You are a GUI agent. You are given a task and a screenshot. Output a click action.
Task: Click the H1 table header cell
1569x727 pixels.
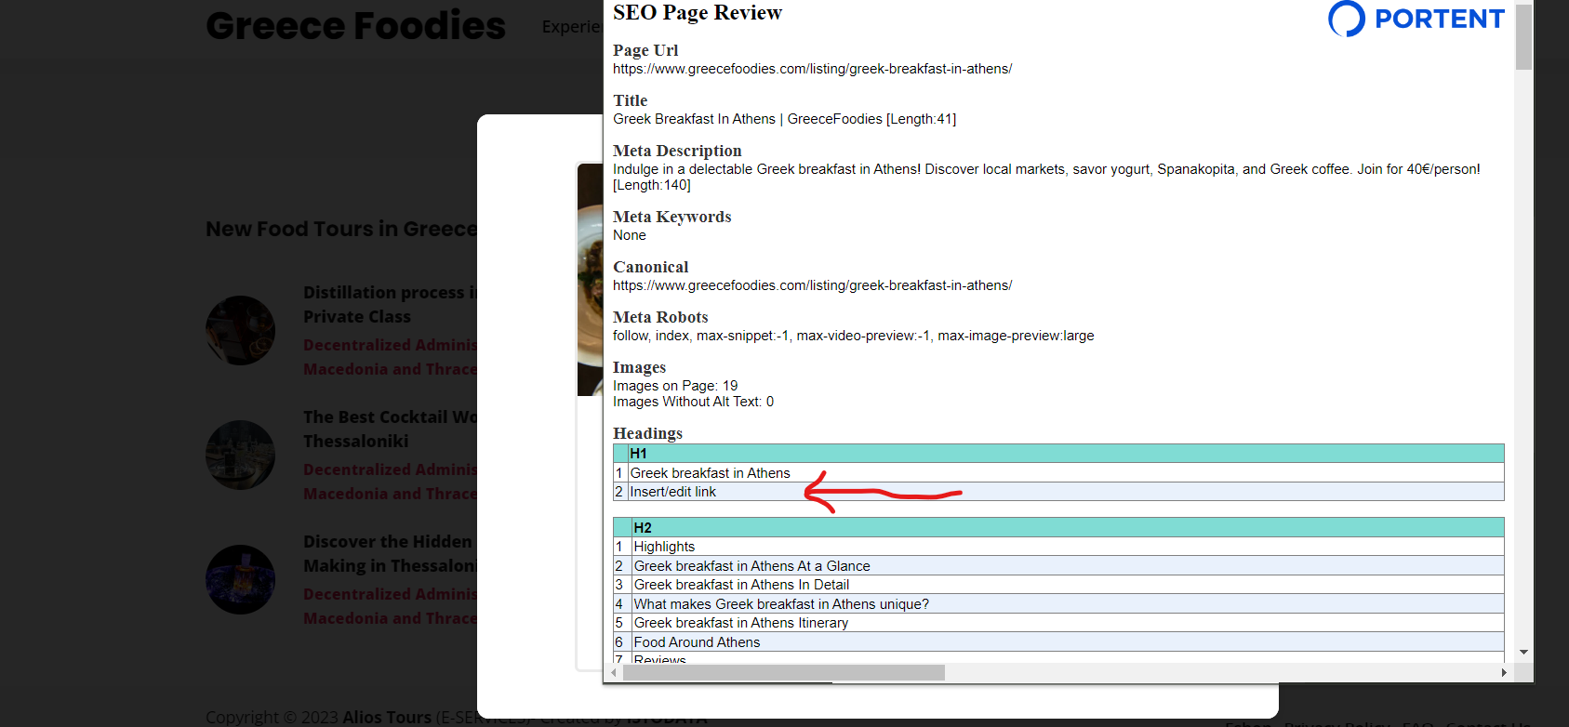click(1066, 454)
